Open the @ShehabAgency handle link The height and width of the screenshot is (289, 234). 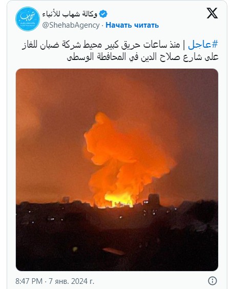[x=71, y=25]
